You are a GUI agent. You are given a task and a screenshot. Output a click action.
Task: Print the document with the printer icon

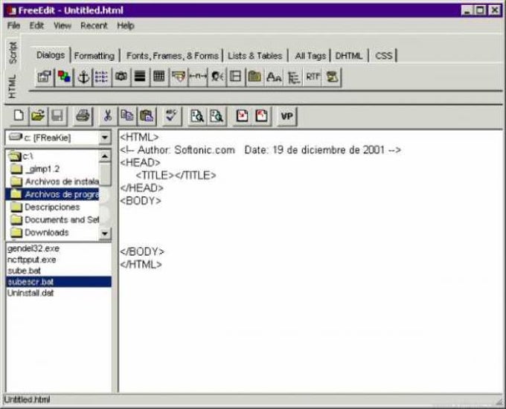(83, 115)
